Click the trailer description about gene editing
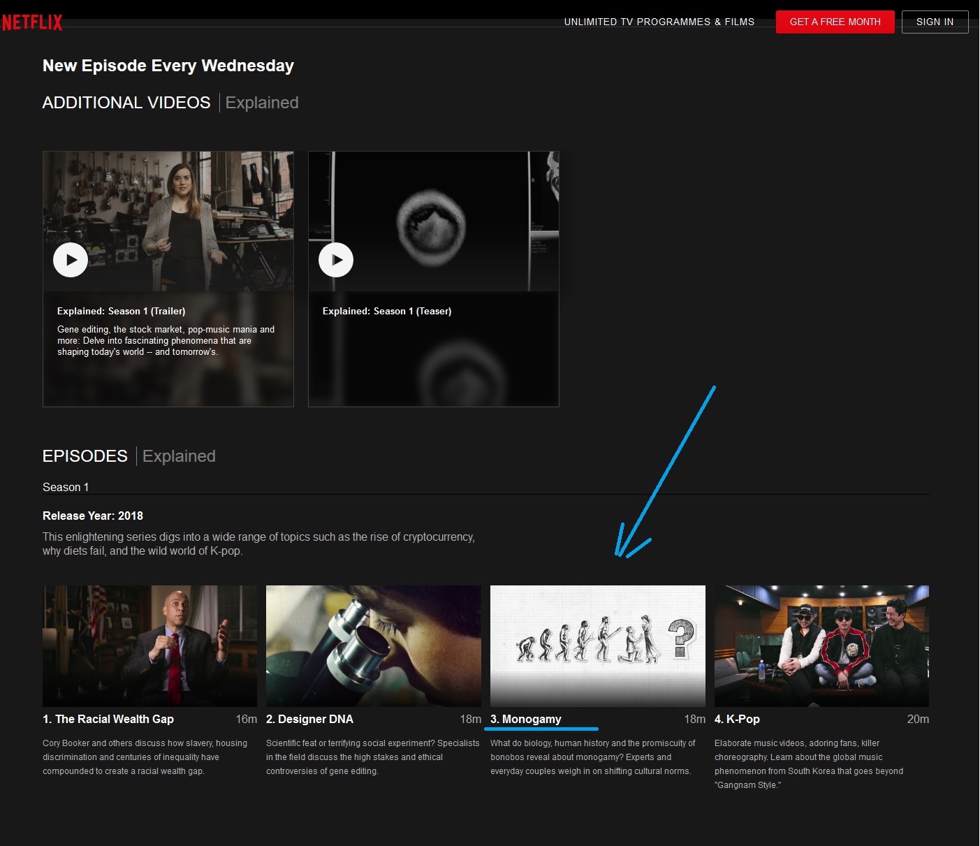Screen dimensions: 980x846 tap(166, 340)
